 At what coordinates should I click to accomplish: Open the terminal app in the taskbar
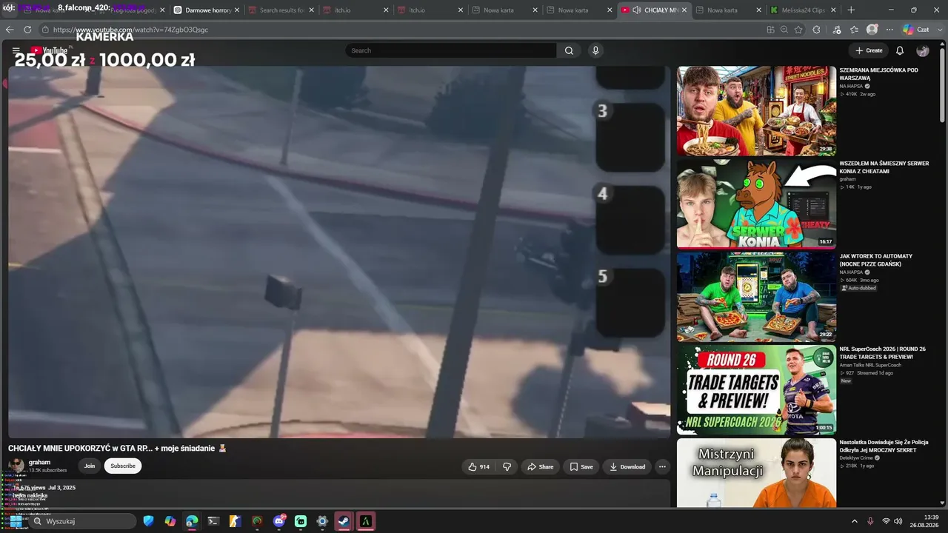[213, 521]
